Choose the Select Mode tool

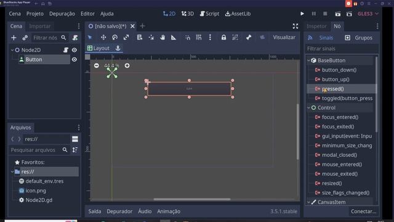(x=90, y=38)
